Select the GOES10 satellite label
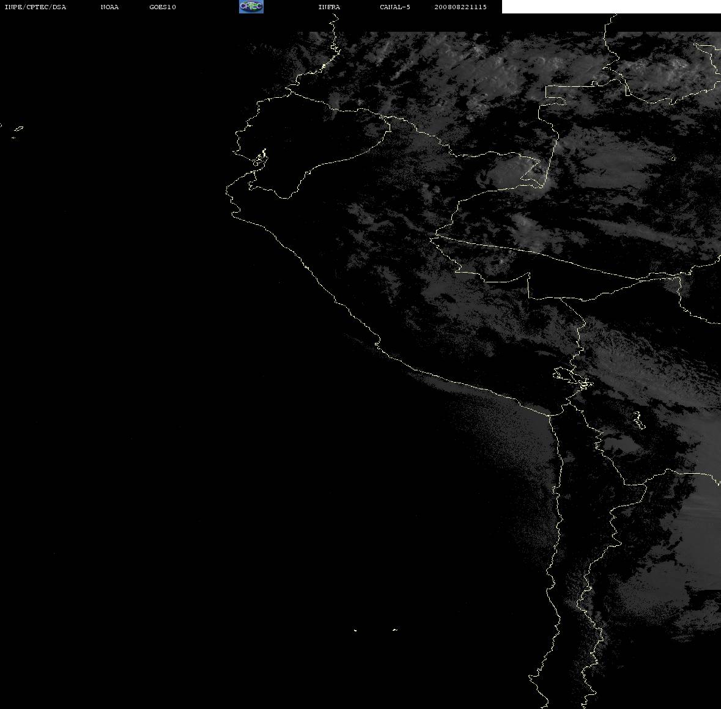Viewport: 721px width, 709px height. 162,7
